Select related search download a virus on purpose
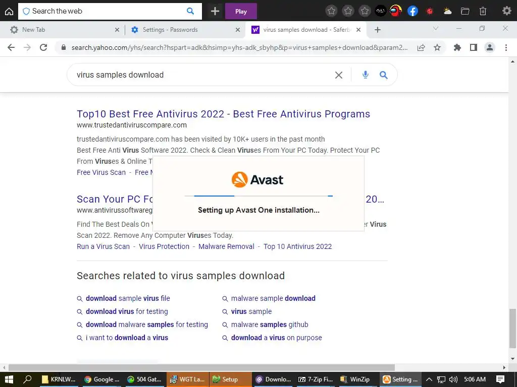 click(x=276, y=338)
